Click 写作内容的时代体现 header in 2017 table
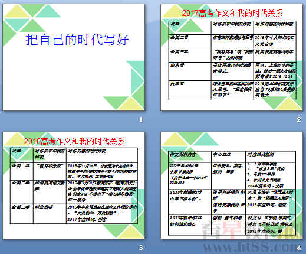This screenshot has height=254, width=306. (x=275, y=28)
